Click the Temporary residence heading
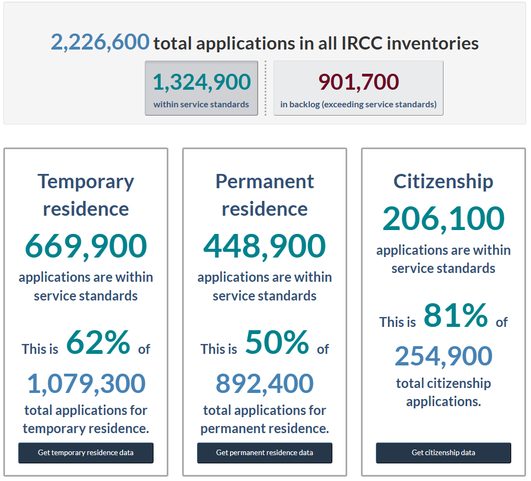Screen dimensions: 531x481 coord(86,195)
